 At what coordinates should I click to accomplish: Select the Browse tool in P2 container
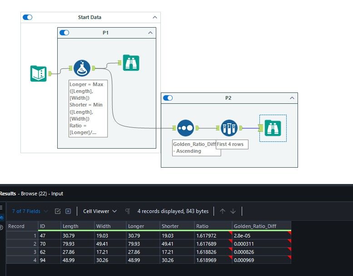[x=273, y=128]
